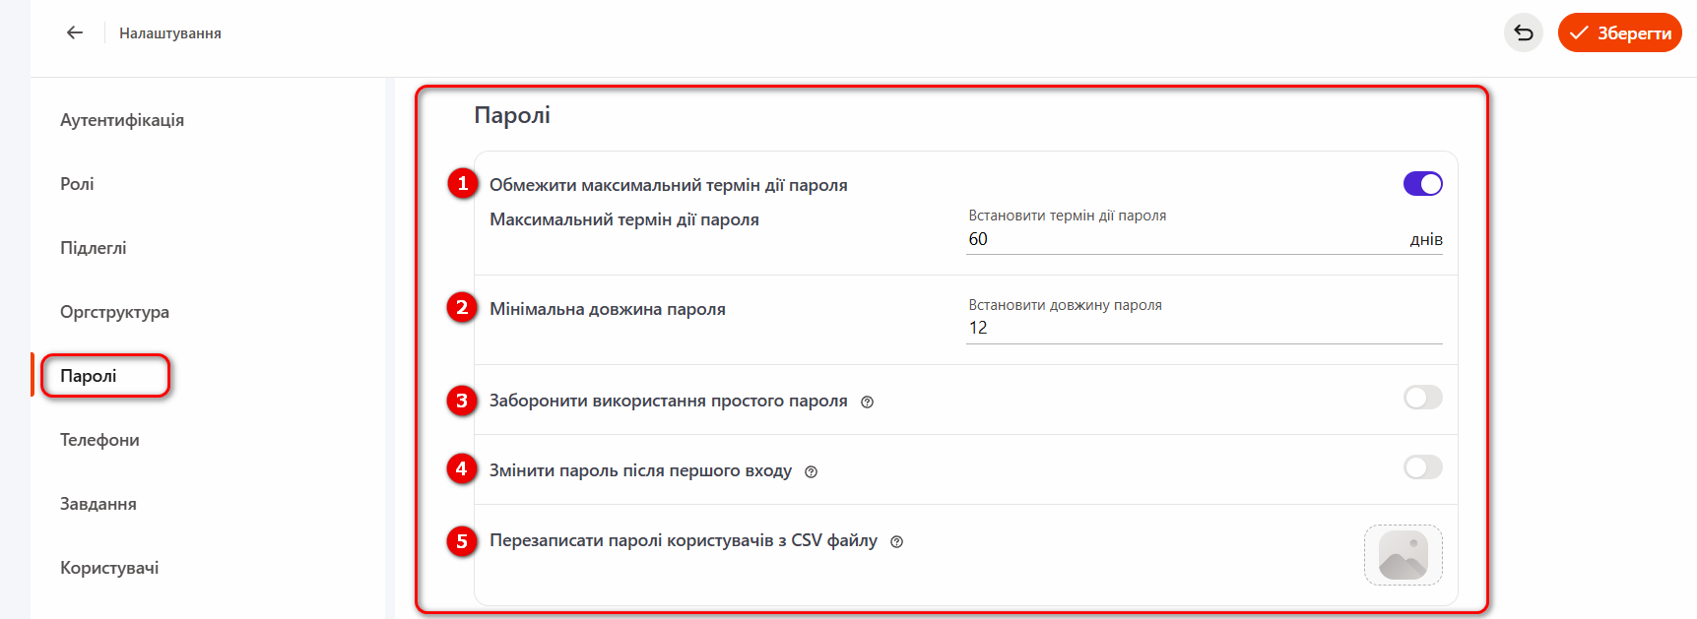
Task: Disable the password maximum validity toggle
Action: coord(1422,184)
